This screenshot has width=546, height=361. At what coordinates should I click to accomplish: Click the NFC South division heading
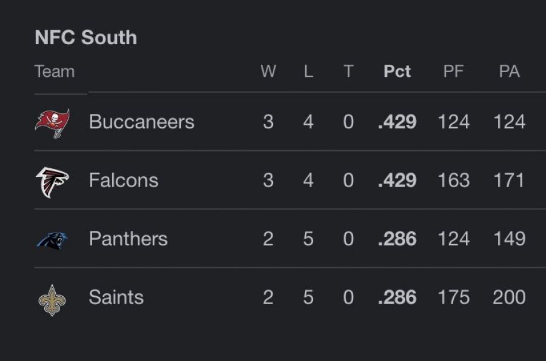coord(86,38)
